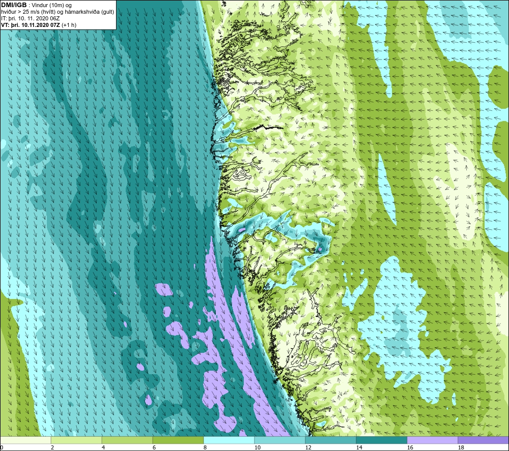Click the olive green 6–8 m/s legend swatch

(x=178, y=440)
